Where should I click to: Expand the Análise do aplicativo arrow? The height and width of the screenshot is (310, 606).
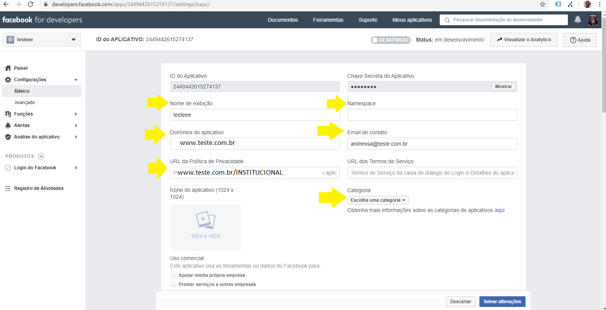(x=76, y=137)
